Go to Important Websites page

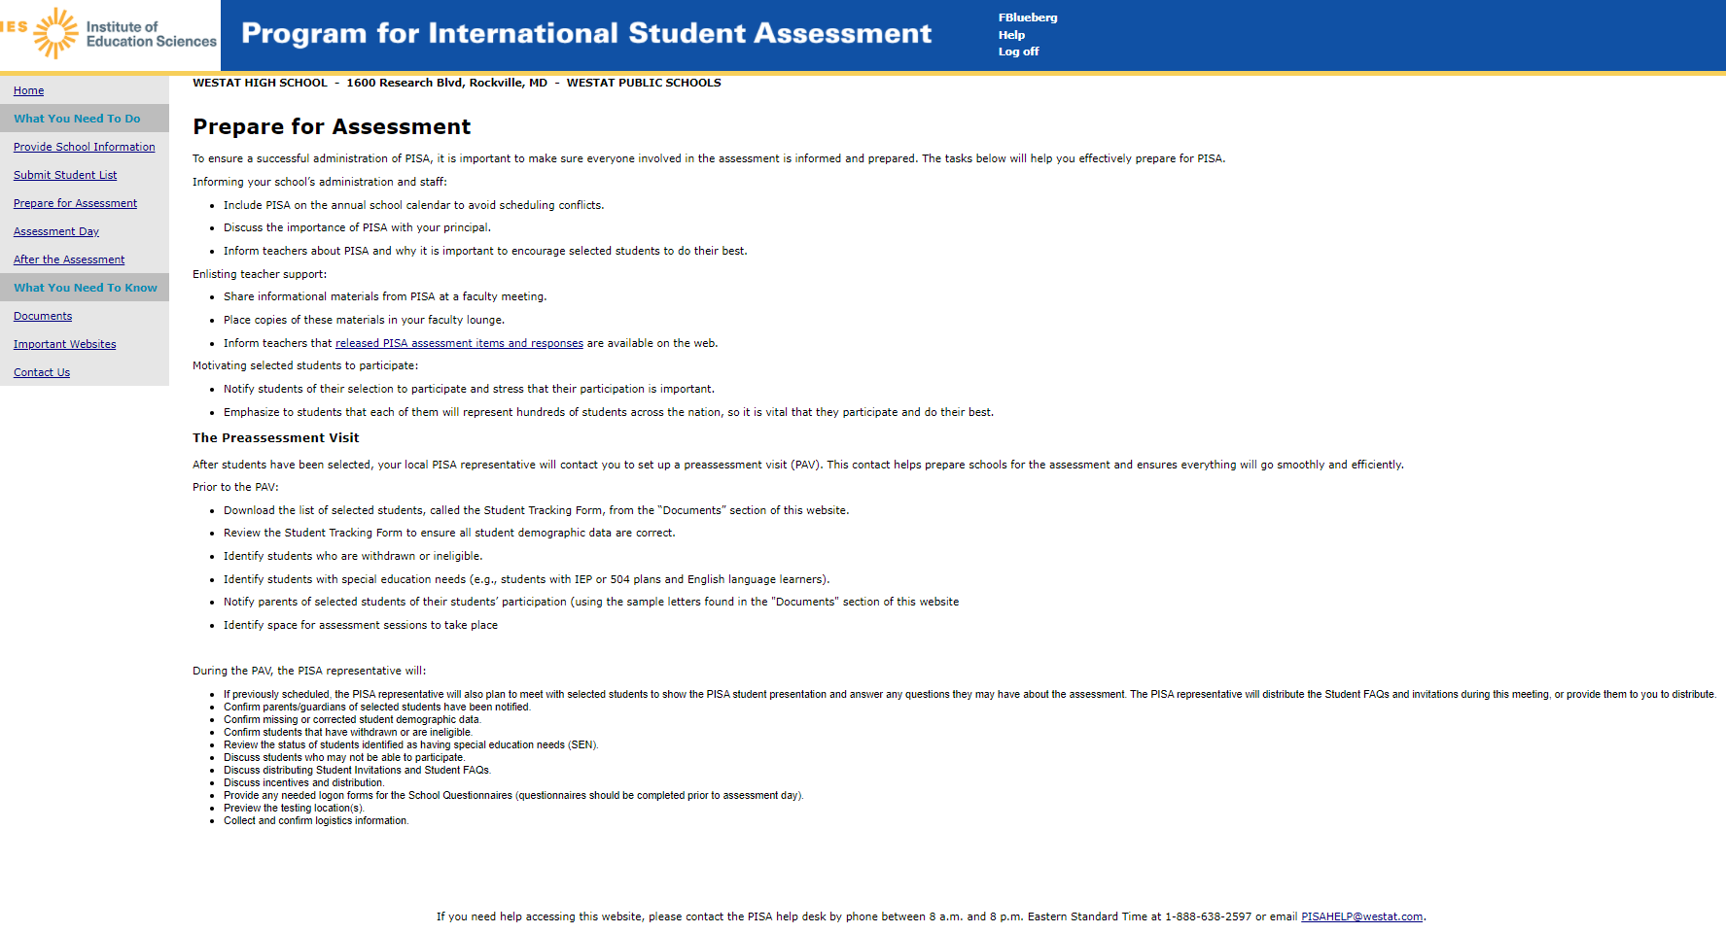(x=64, y=344)
